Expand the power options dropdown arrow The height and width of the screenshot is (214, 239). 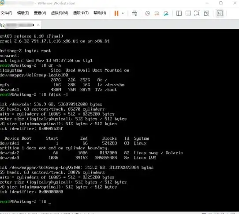pos(123,13)
